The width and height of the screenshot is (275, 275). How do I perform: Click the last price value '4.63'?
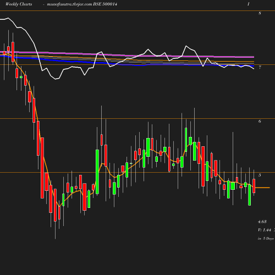coord(262,222)
